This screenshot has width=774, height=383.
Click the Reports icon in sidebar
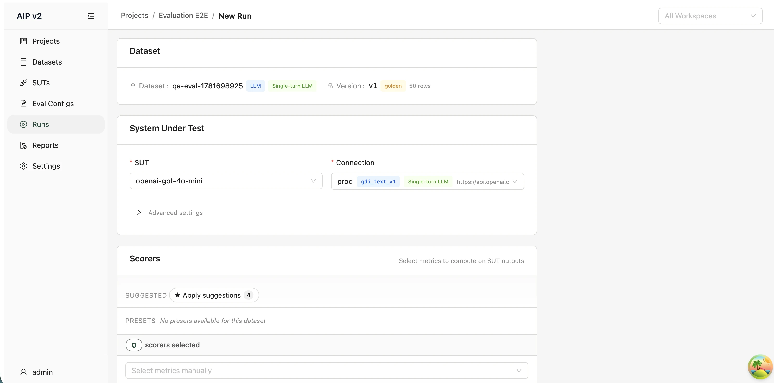23,145
